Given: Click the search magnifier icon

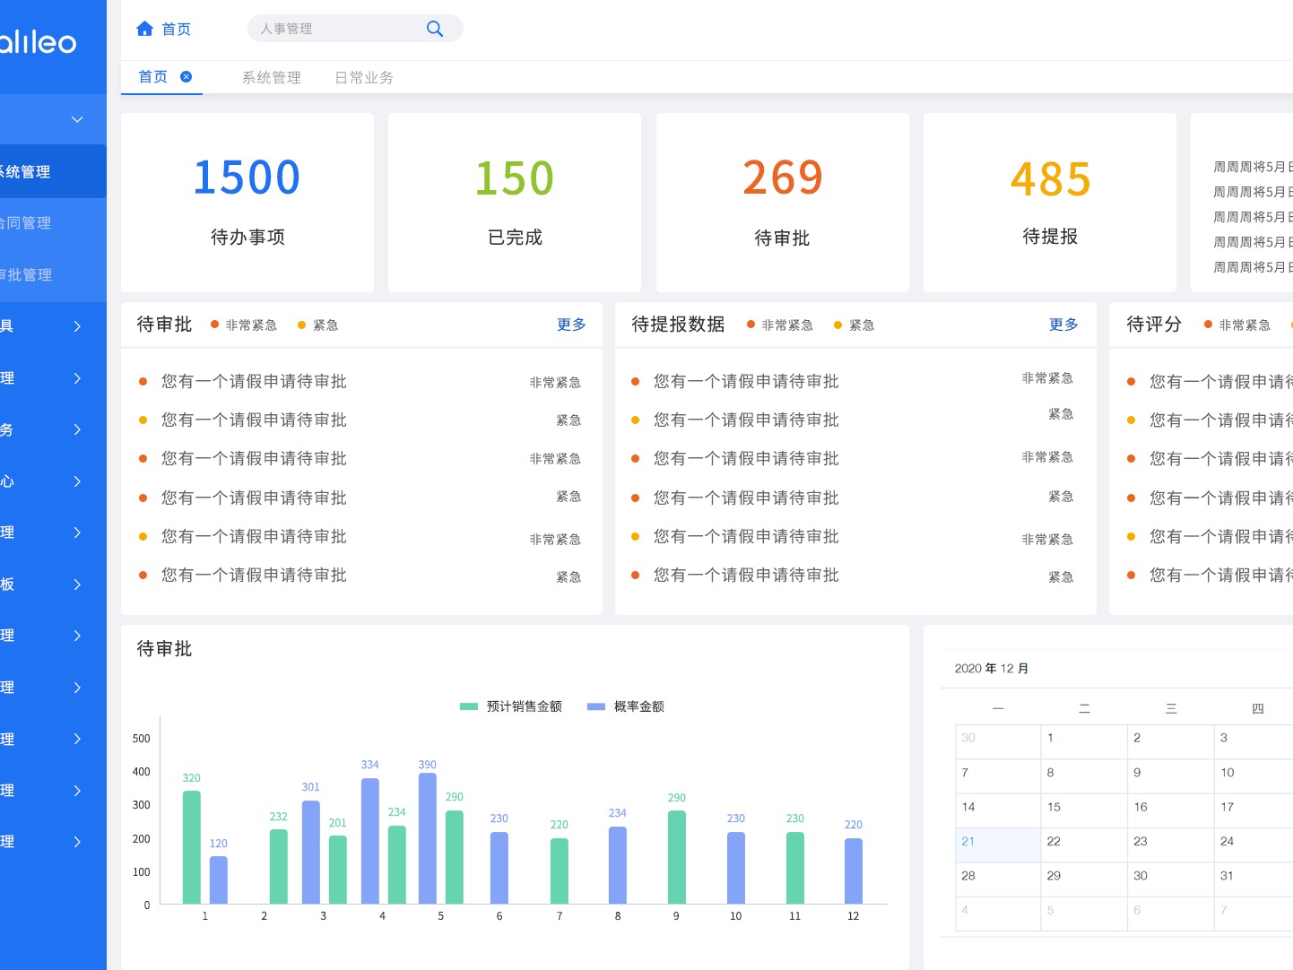Looking at the screenshot, I should (x=434, y=28).
